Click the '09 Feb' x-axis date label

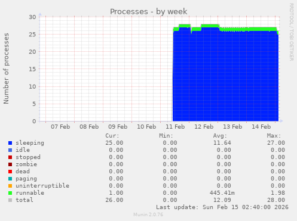click(118, 127)
